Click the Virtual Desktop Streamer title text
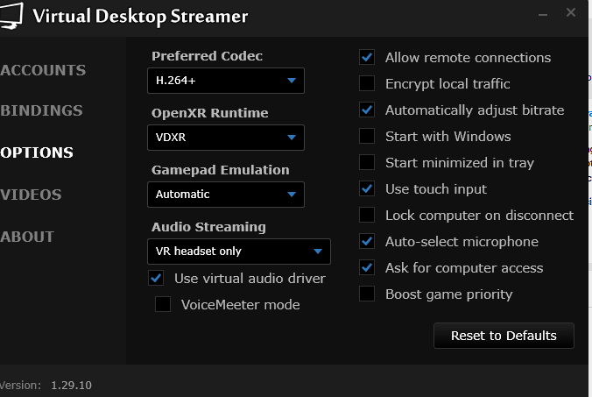 coord(140,17)
